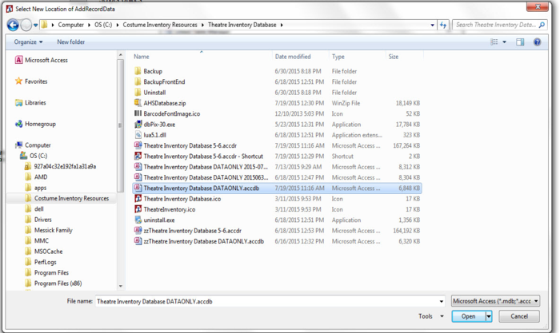Select zzTheatre Inventory Database DATAONLY.accdb icon
The height and width of the screenshot is (333, 560).
[x=138, y=241]
